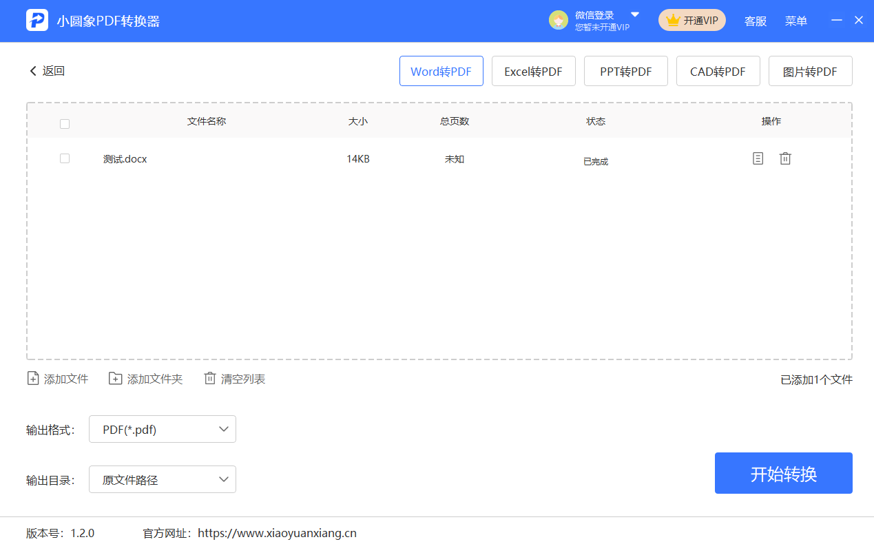
Task: Click the 已完成 status text
Action: click(x=596, y=162)
